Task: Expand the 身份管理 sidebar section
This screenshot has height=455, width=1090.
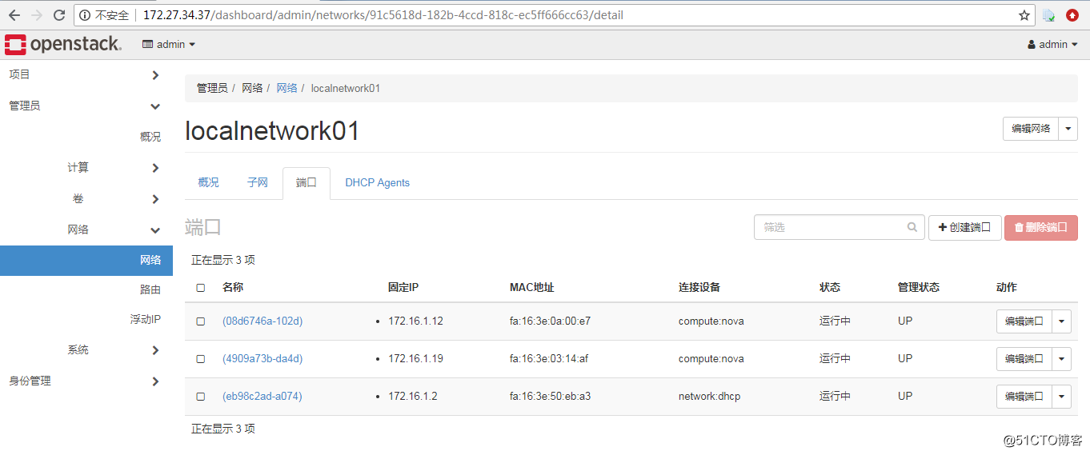Action: pos(86,381)
